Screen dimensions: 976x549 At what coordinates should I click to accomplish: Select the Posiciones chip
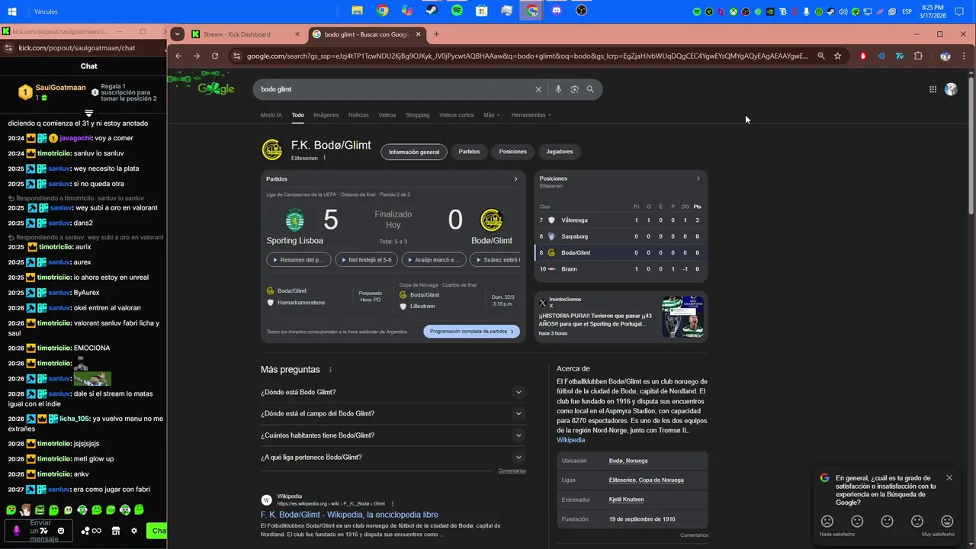(x=513, y=152)
